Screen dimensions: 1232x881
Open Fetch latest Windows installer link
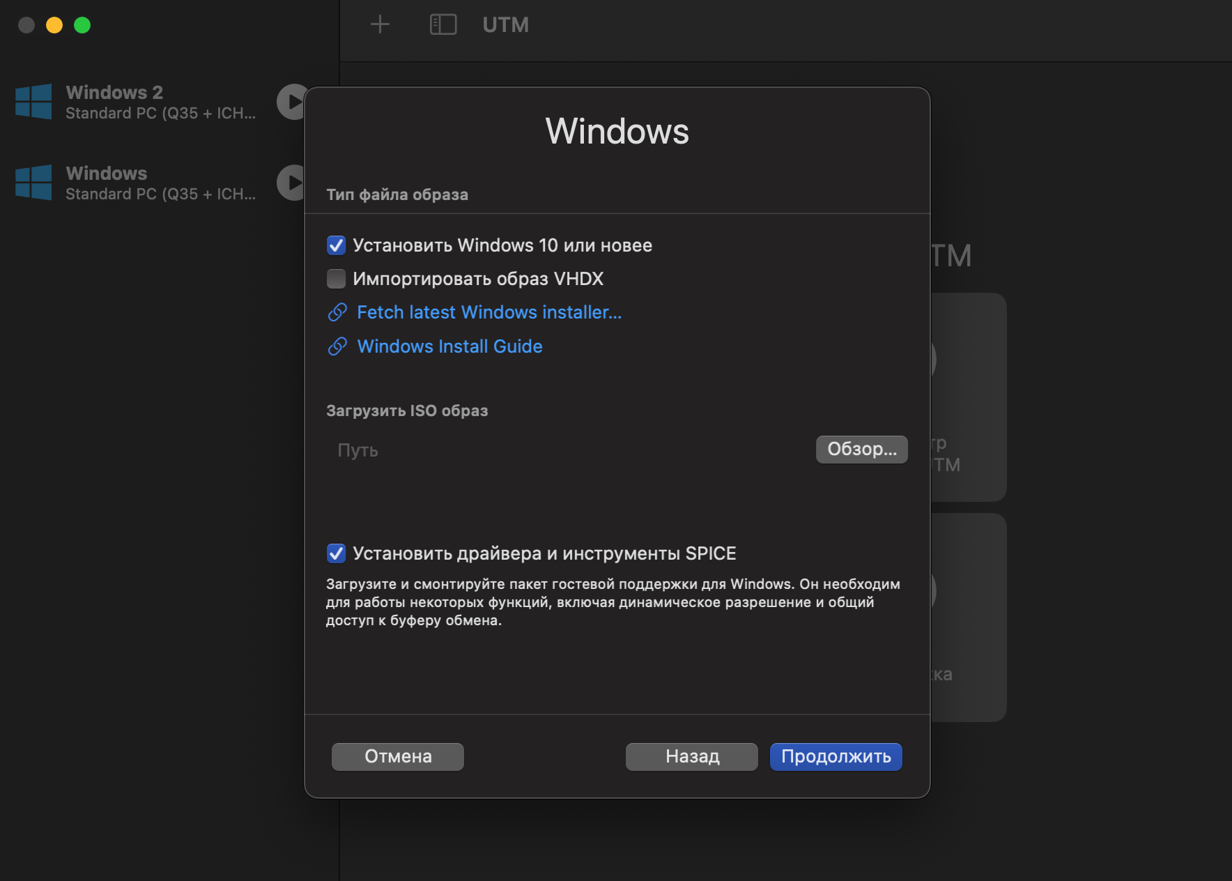[x=489, y=312]
